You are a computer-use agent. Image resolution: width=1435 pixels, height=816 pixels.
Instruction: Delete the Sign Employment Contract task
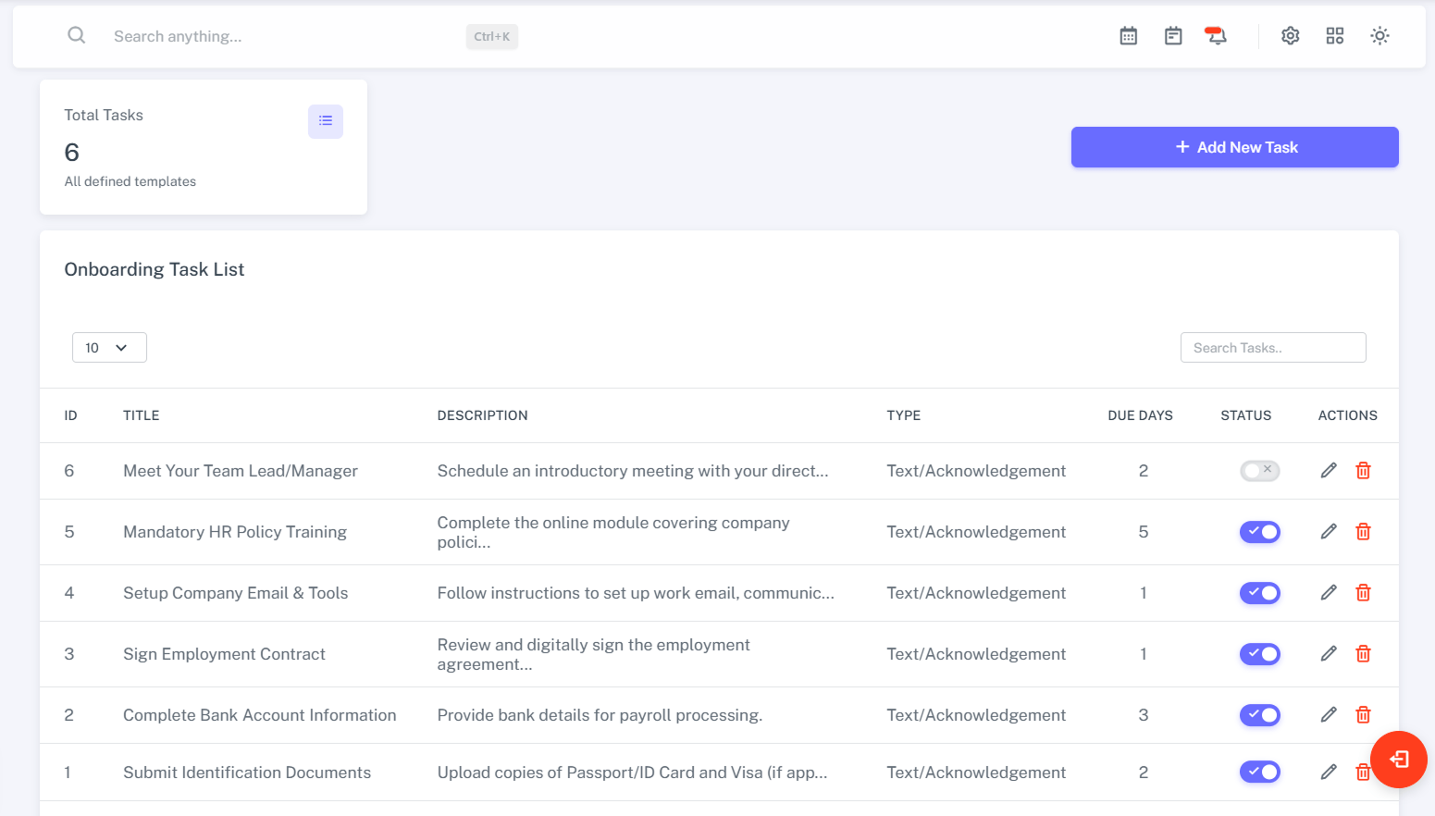pyautogui.click(x=1363, y=654)
